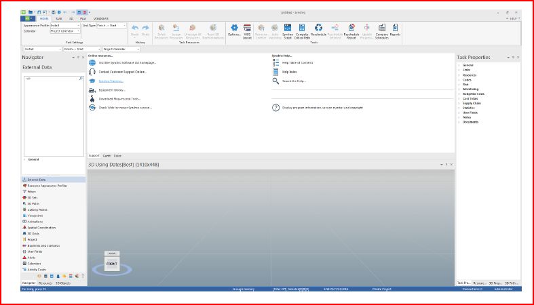
Task: Open Resources tab beside Navigator tab
Action: (x=45, y=283)
